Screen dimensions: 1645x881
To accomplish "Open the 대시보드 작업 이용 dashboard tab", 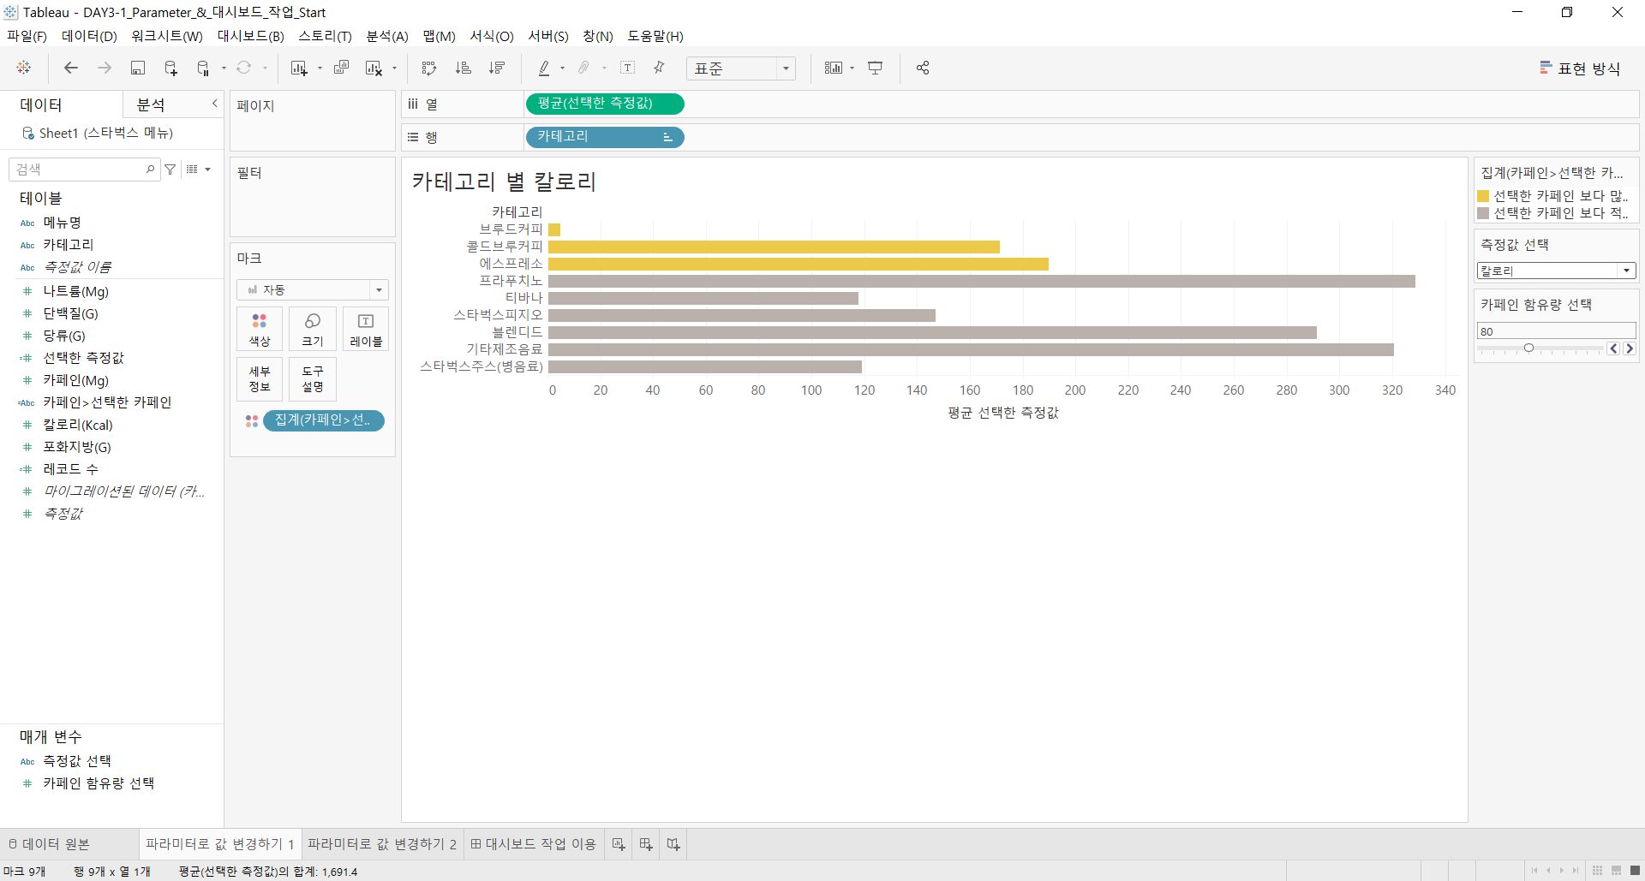I will 533,844.
